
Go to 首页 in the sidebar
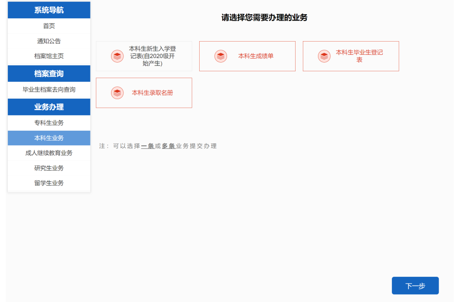pyautogui.click(x=49, y=26)
